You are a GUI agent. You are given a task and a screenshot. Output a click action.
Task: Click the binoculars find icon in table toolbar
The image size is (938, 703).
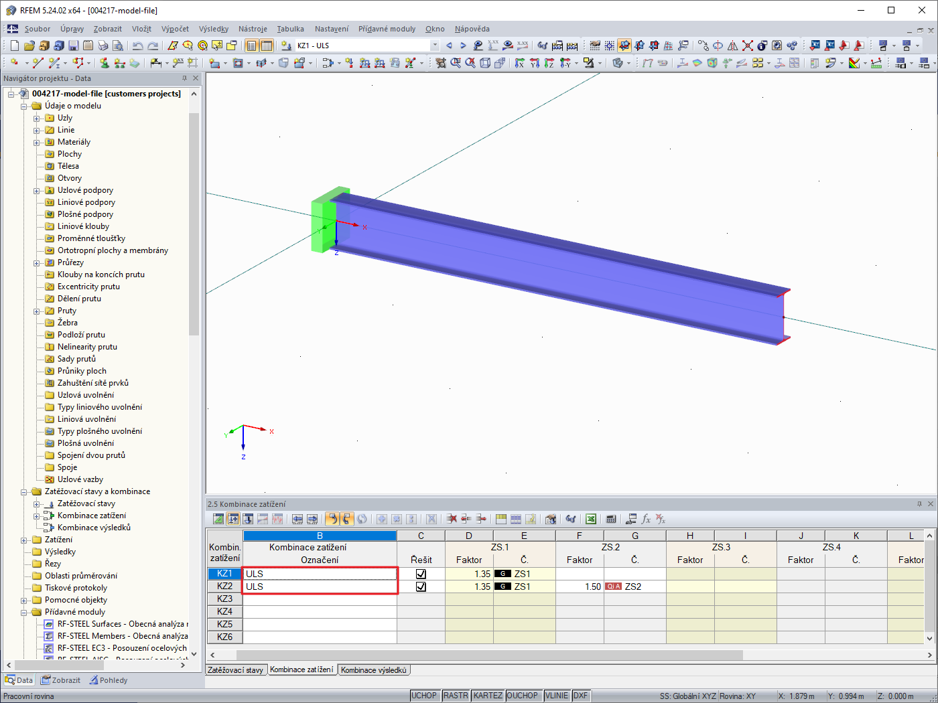tap(571, 519)
